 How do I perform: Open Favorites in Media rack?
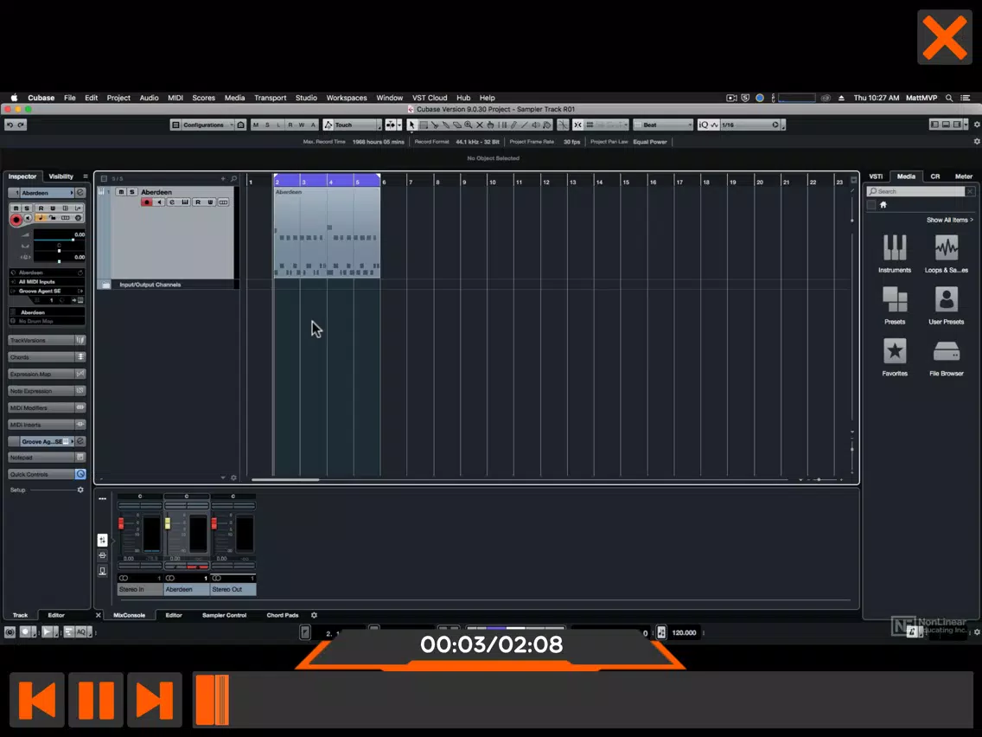click(x=895, y=357)
